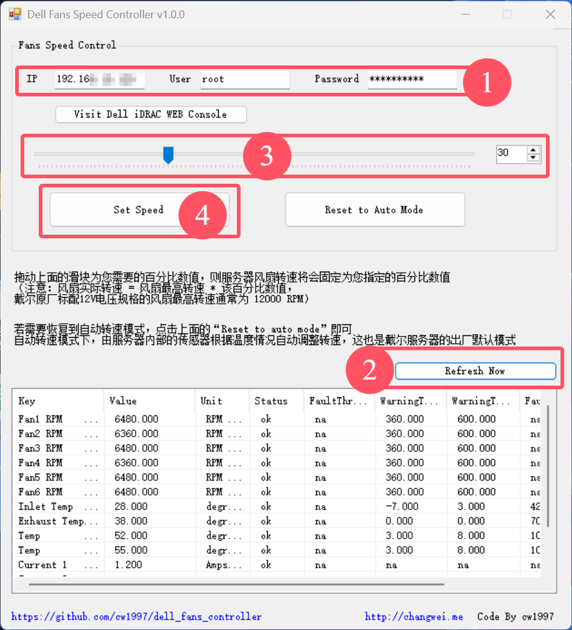Click the fan speed slider thumb
This screenshot has height=630, width=572.
pyautogui.click(x=168, y=155)
